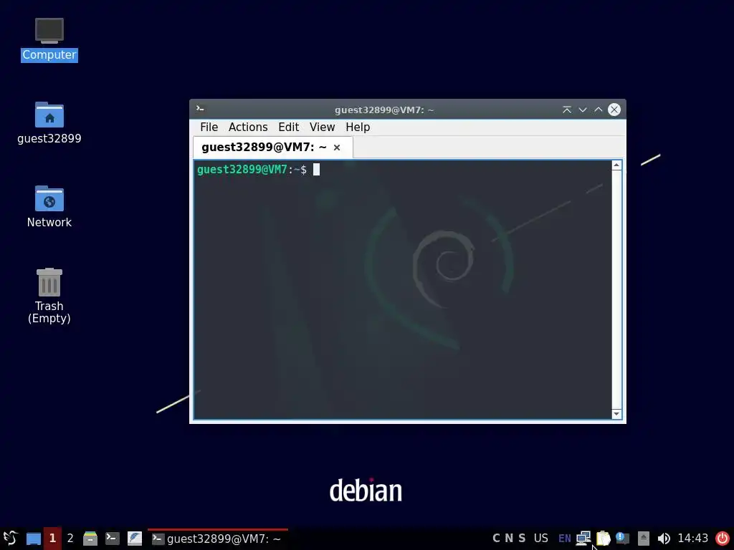This screenshot has width=734, height=550.
Task: Open the Trash desktop icon
Action: [49, 296]
